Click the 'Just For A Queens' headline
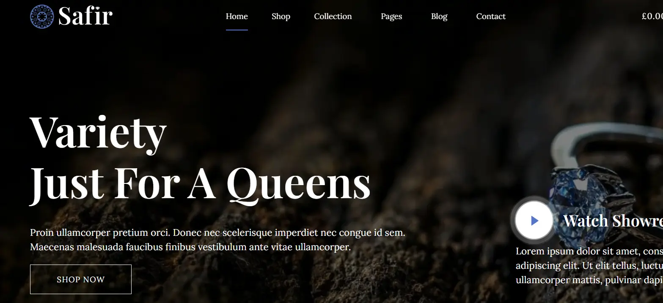663x303 pixels. click(200, 183)
